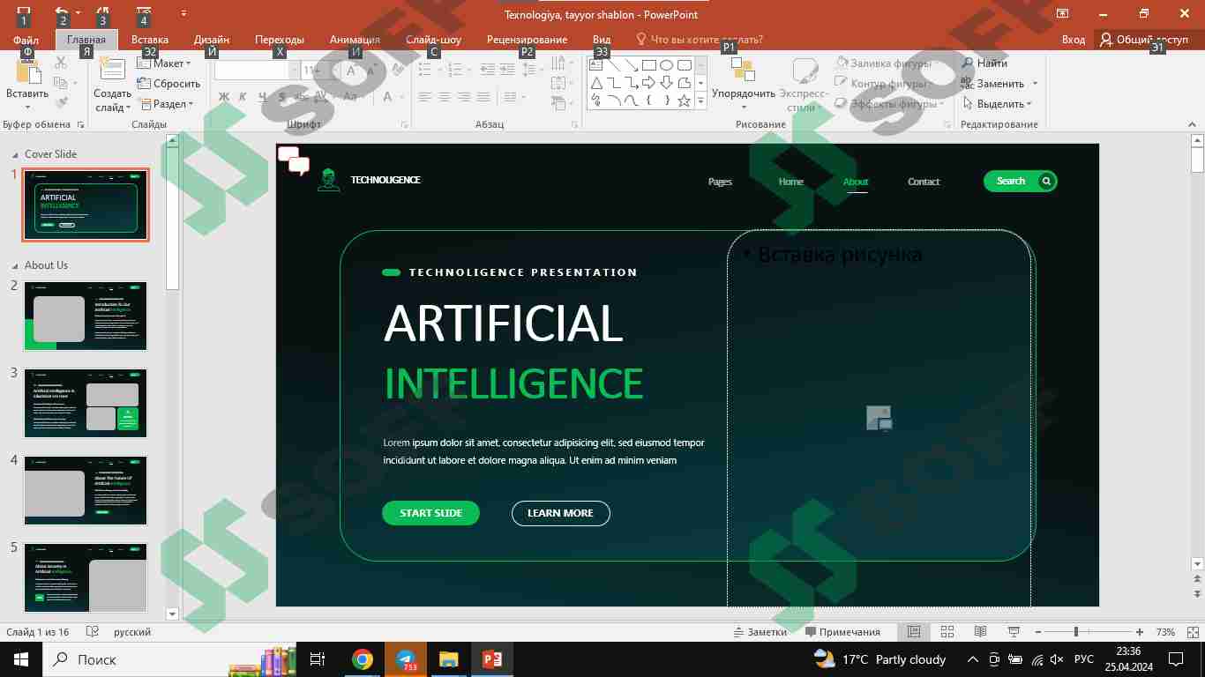1205x677 pixels.
Task: Switch to the Дизайн tab
Action: pos(212,40)
